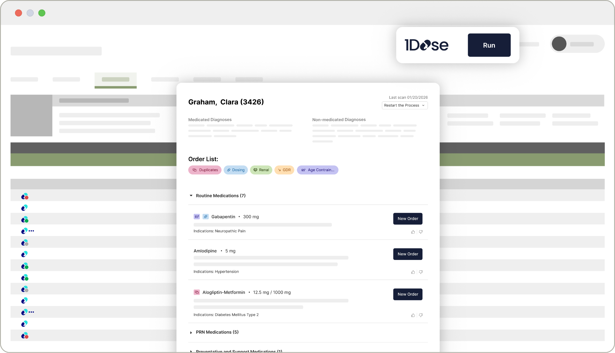Toggle the Dosing filter chip
The width and height of the screenshot is (615, 353).
[x=236, y=170]
